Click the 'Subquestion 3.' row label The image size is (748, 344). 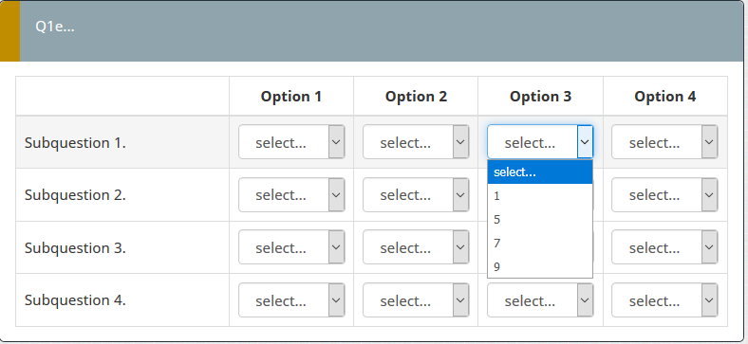75,248
